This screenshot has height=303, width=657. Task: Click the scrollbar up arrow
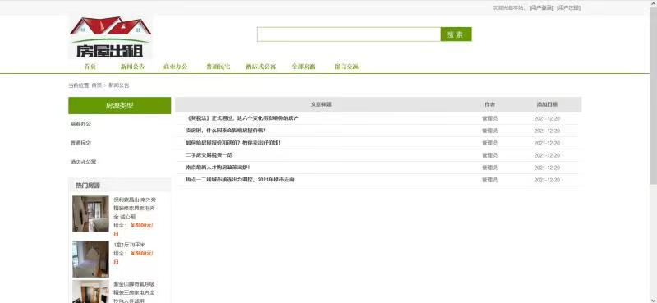click(653, 3)
